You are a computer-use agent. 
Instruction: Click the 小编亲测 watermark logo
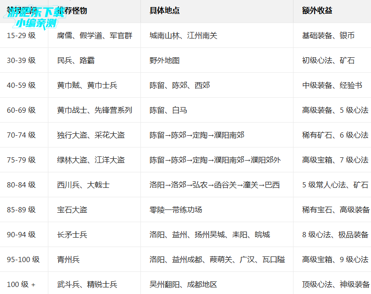click(36, 22)
